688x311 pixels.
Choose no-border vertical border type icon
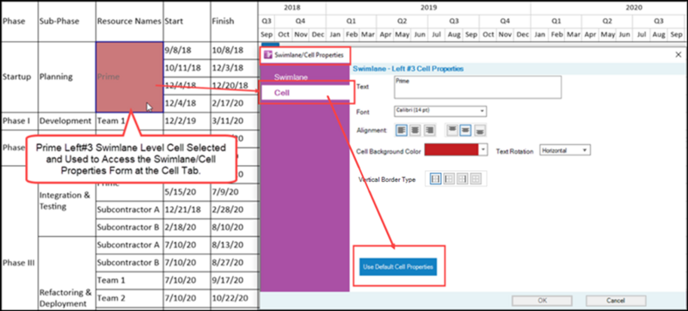click(x=476, y=179)
